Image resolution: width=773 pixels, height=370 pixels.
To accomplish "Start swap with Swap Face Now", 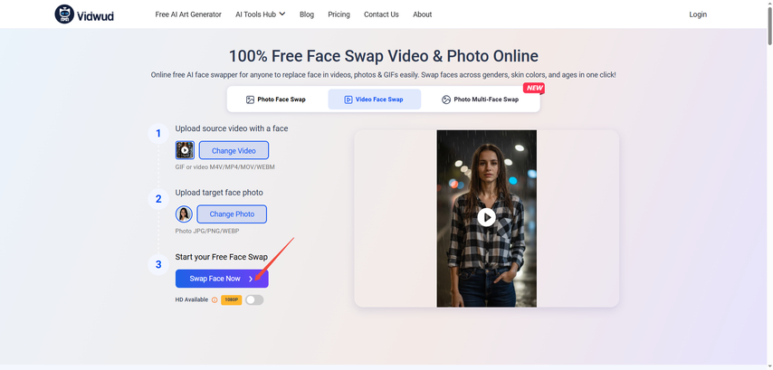I will click(x=222, y=279).
